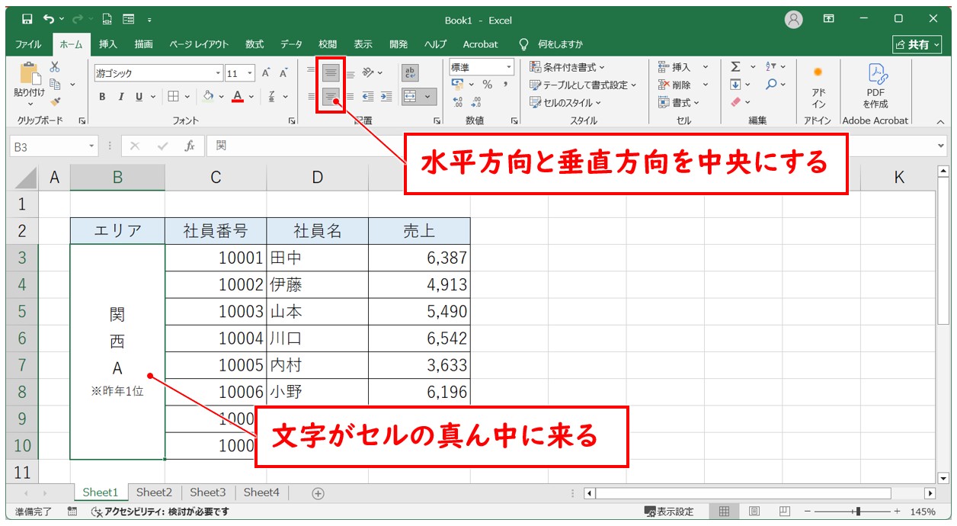This screenshot has height=526, width=957.
Task: Increase the font size
Action: click(266, 73)
